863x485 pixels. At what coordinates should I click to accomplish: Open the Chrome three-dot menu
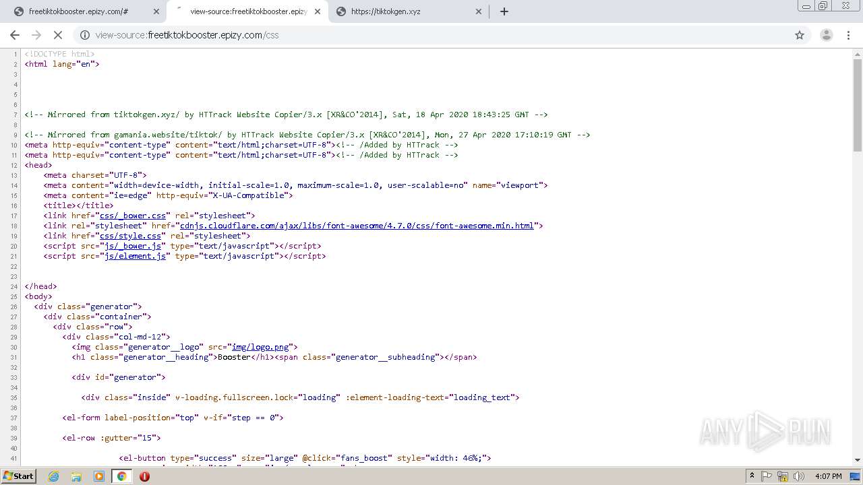tap(849, 35)
